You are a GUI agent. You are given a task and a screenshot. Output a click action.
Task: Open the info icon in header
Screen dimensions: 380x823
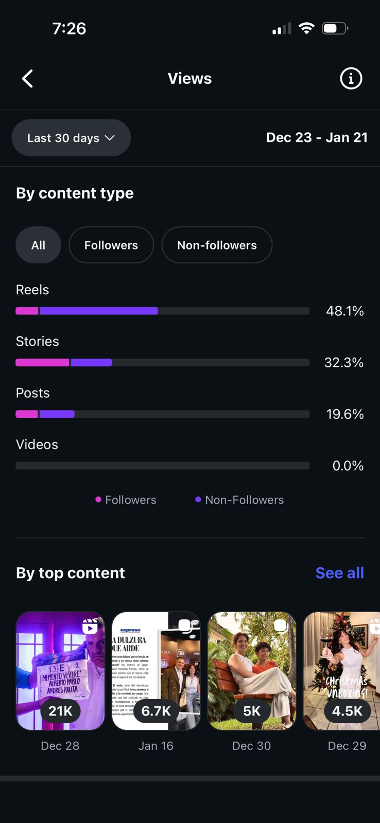(351, 79)
